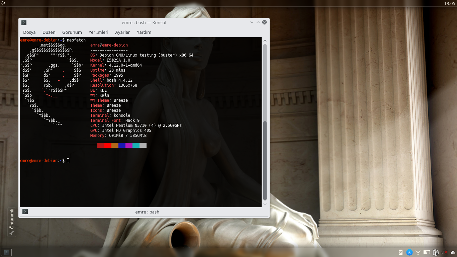Click the magenta swatch in neofetch output
Screen dimensions: 457x257
[x=129, y=145]
